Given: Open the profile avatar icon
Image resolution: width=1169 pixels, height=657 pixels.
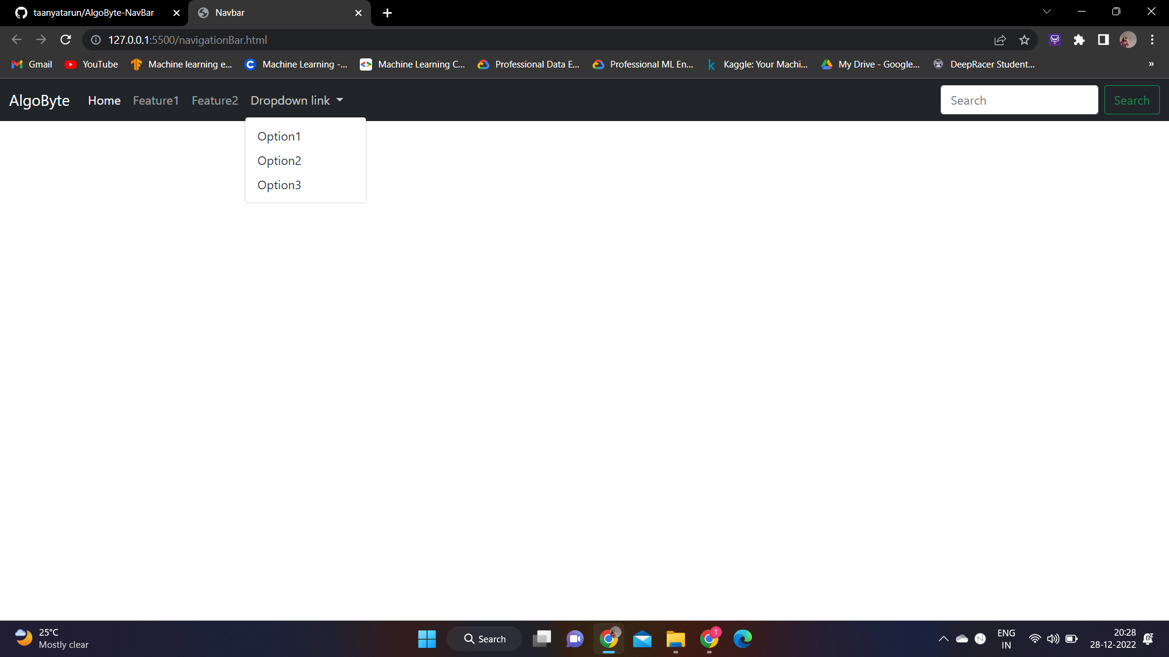Looking at the screenshot, I should click(x=1128, y=40).
